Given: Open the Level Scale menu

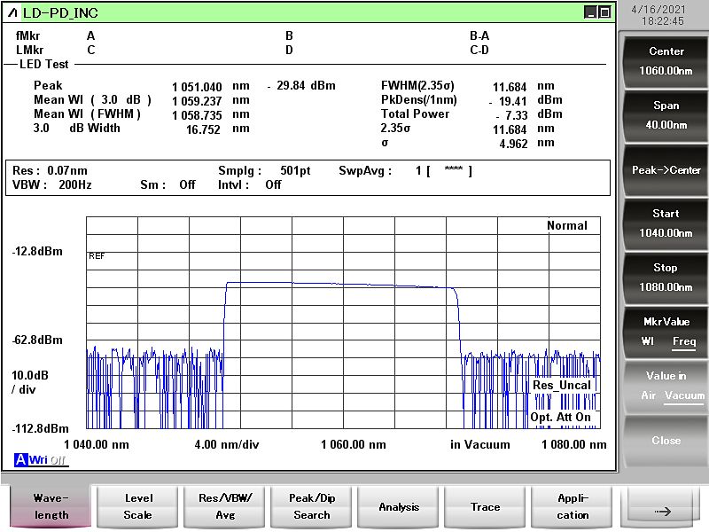Looking at the screenshot, I should click(x=137, y=506).
